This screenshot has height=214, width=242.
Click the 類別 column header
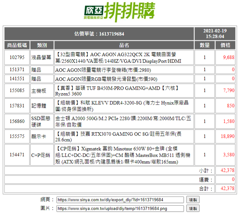coord(42,45)
